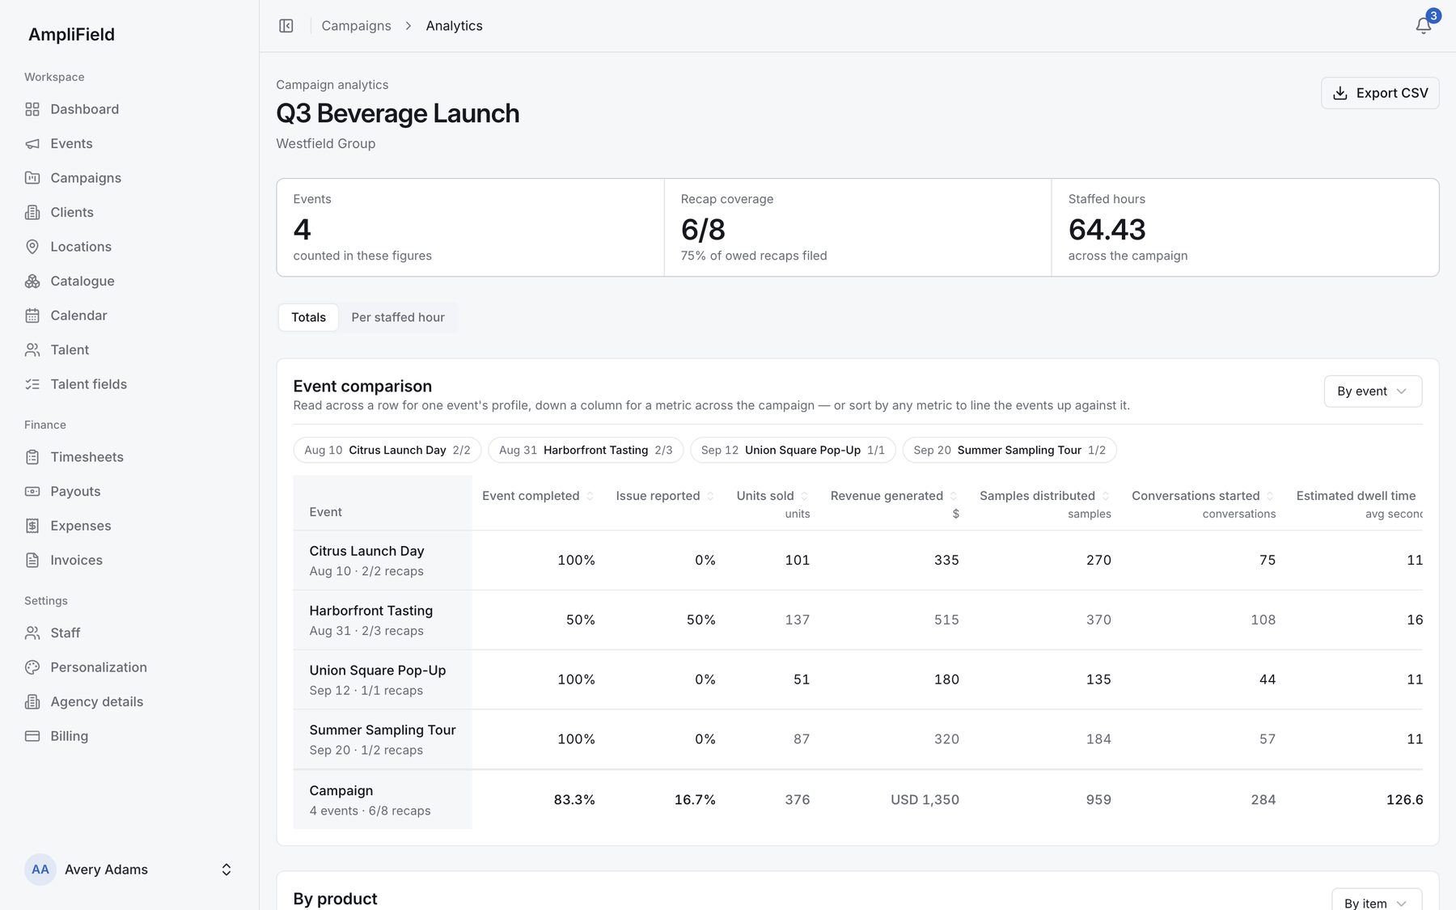This screenshot has width=1456, height=910.
Task: Click the Payouts banknote icon
Action: pos(32,492)
